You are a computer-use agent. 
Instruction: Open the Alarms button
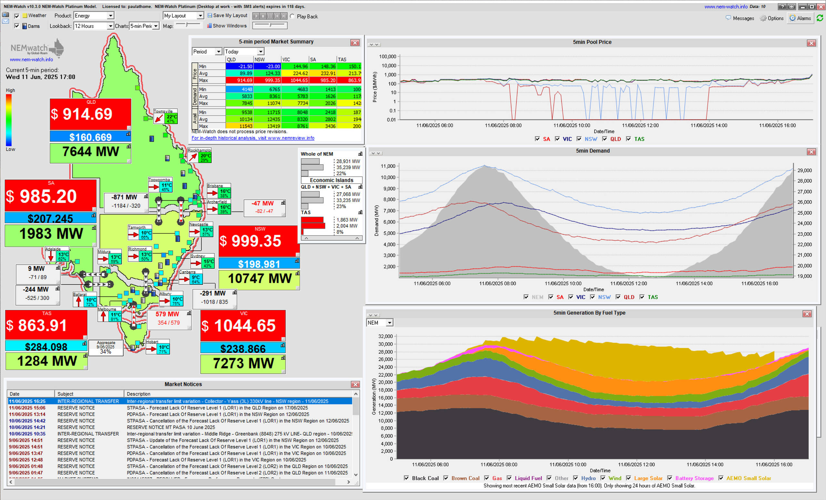[x=800, y=18]
